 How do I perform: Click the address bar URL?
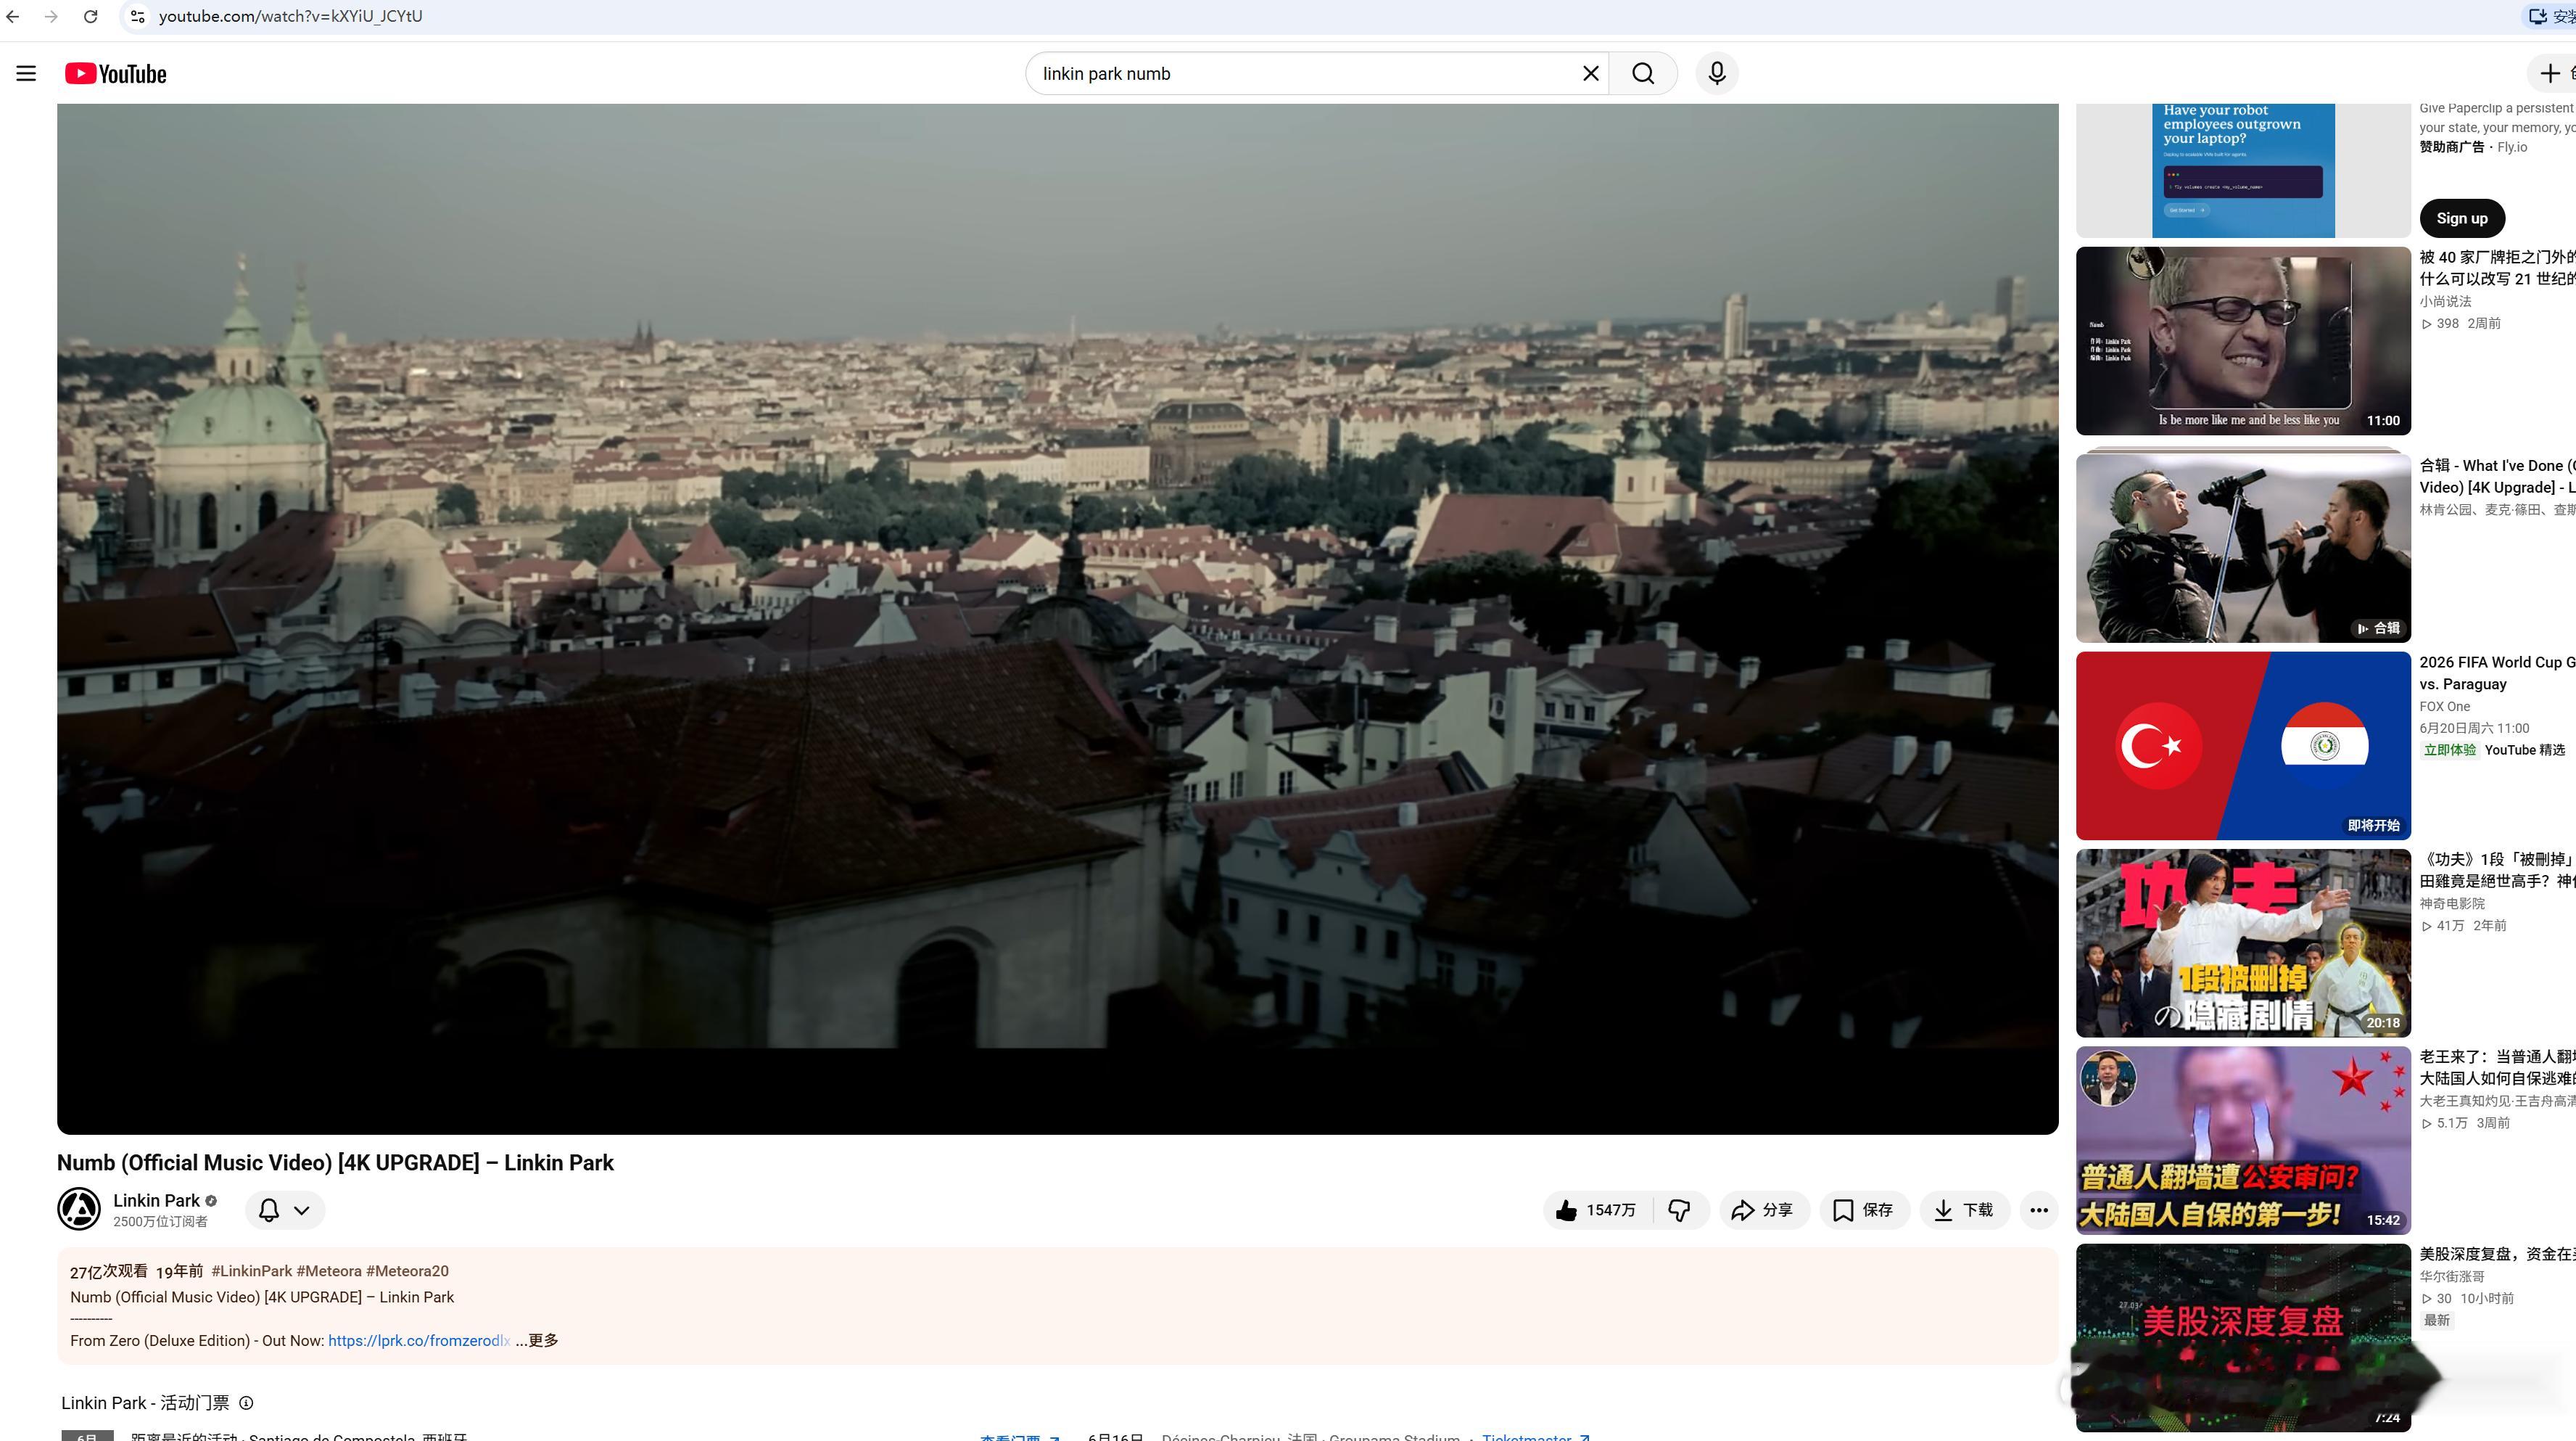[290, 16]
